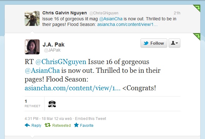Click the Twitter bird Follow button
The width and height of the screenshot is (205, 139).
point(154,43)
